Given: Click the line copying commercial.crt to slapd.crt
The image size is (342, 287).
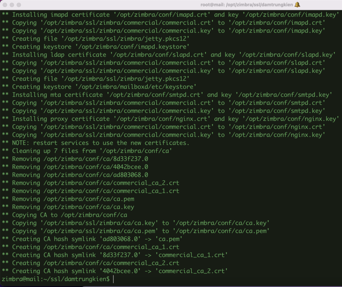Looking at the screenshot, I should coord(164,63).
